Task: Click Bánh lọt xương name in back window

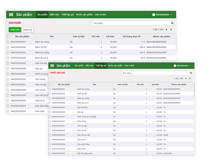Action: click(42, 53)
